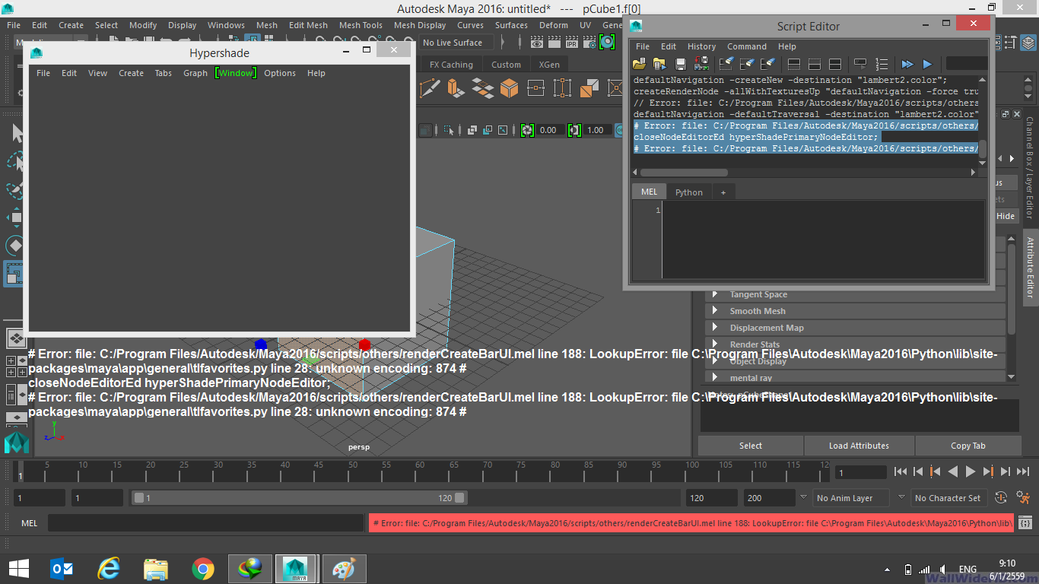Play backwards in timeline controls
The image size is (1039, 584).
coord(953,471)
